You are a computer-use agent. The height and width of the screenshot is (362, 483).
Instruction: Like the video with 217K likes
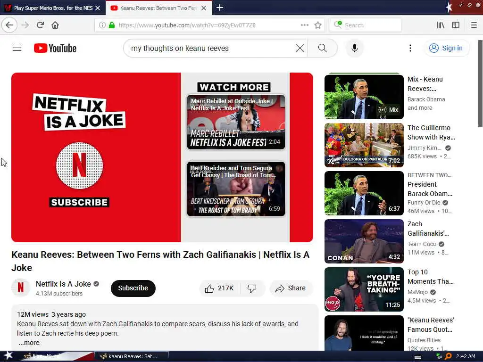219,288
